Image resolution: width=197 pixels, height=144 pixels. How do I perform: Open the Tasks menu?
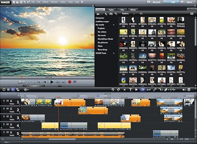[x=71, y=2]
